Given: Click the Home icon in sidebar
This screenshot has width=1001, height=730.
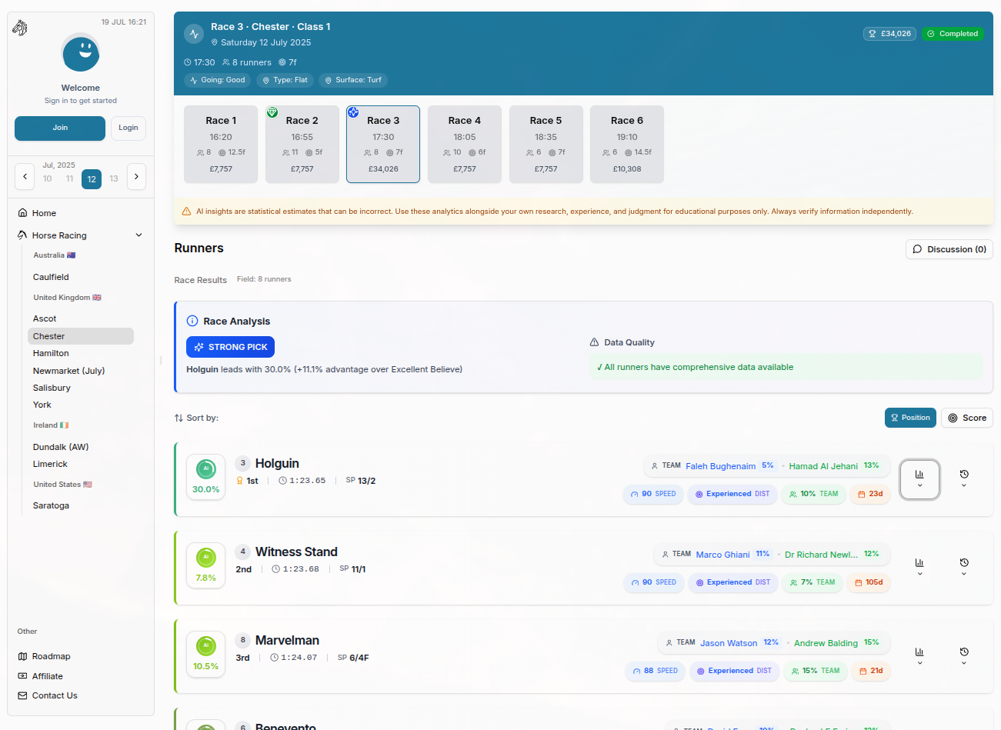Looking at the screenshot, I should tap(23, 213).
